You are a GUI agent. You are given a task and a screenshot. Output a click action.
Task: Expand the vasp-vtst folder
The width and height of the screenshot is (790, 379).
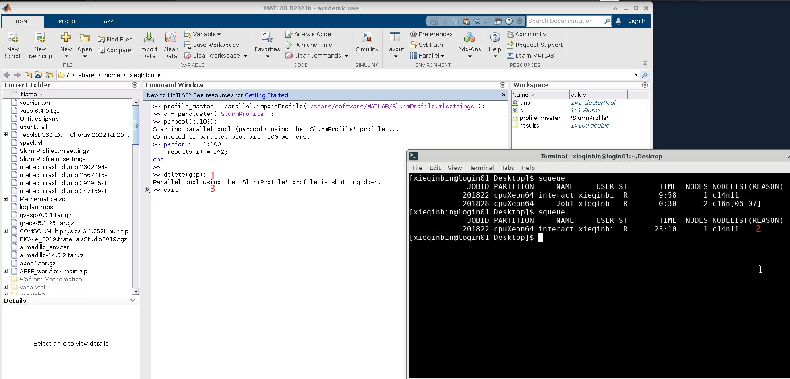pos(5,287)
